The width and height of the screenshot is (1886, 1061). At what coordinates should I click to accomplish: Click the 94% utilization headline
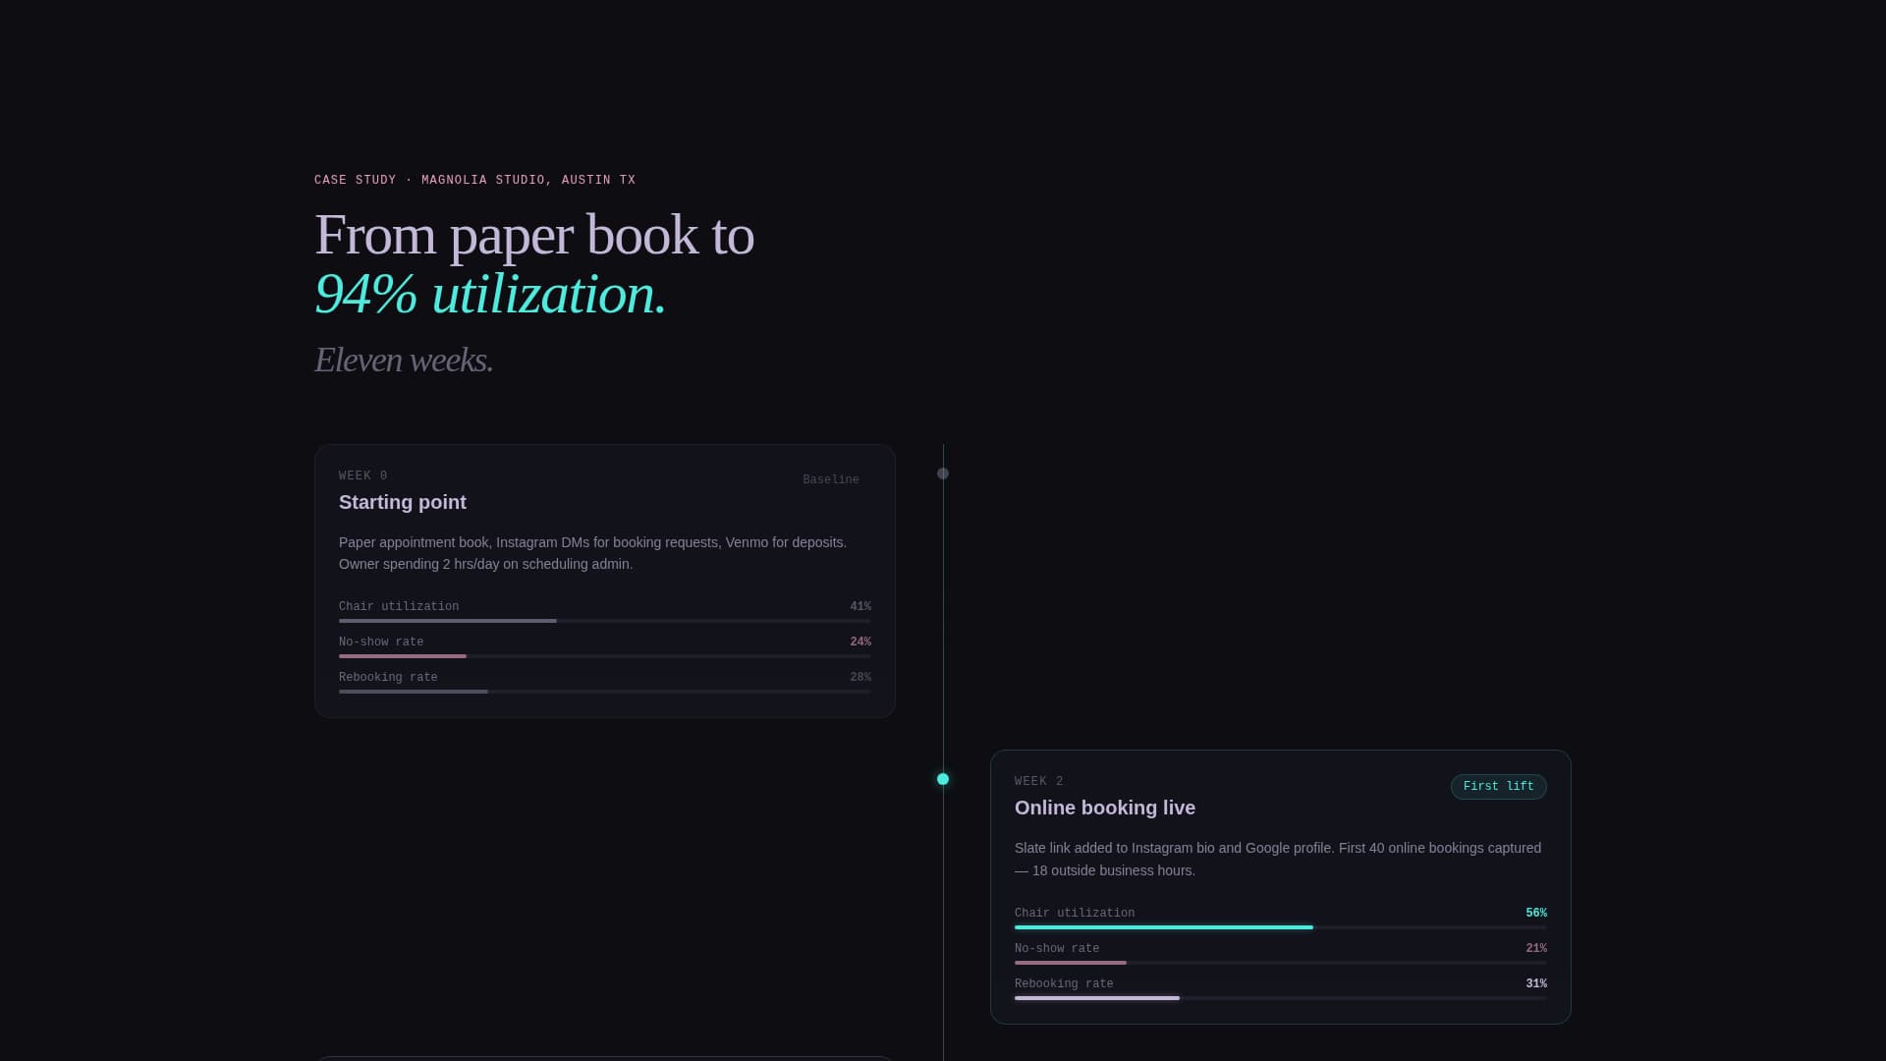(x=490, y=294)
